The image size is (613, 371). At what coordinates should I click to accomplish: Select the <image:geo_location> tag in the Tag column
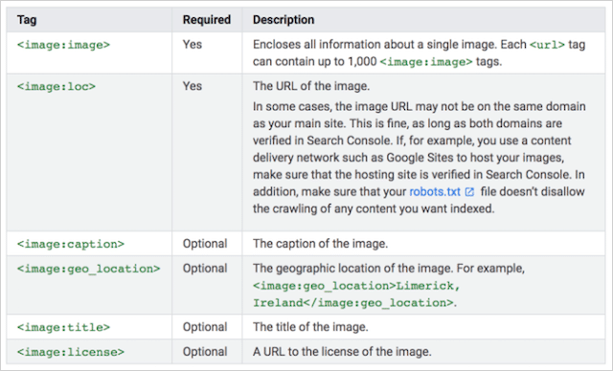pyautogui.click(x=88, y=269)
